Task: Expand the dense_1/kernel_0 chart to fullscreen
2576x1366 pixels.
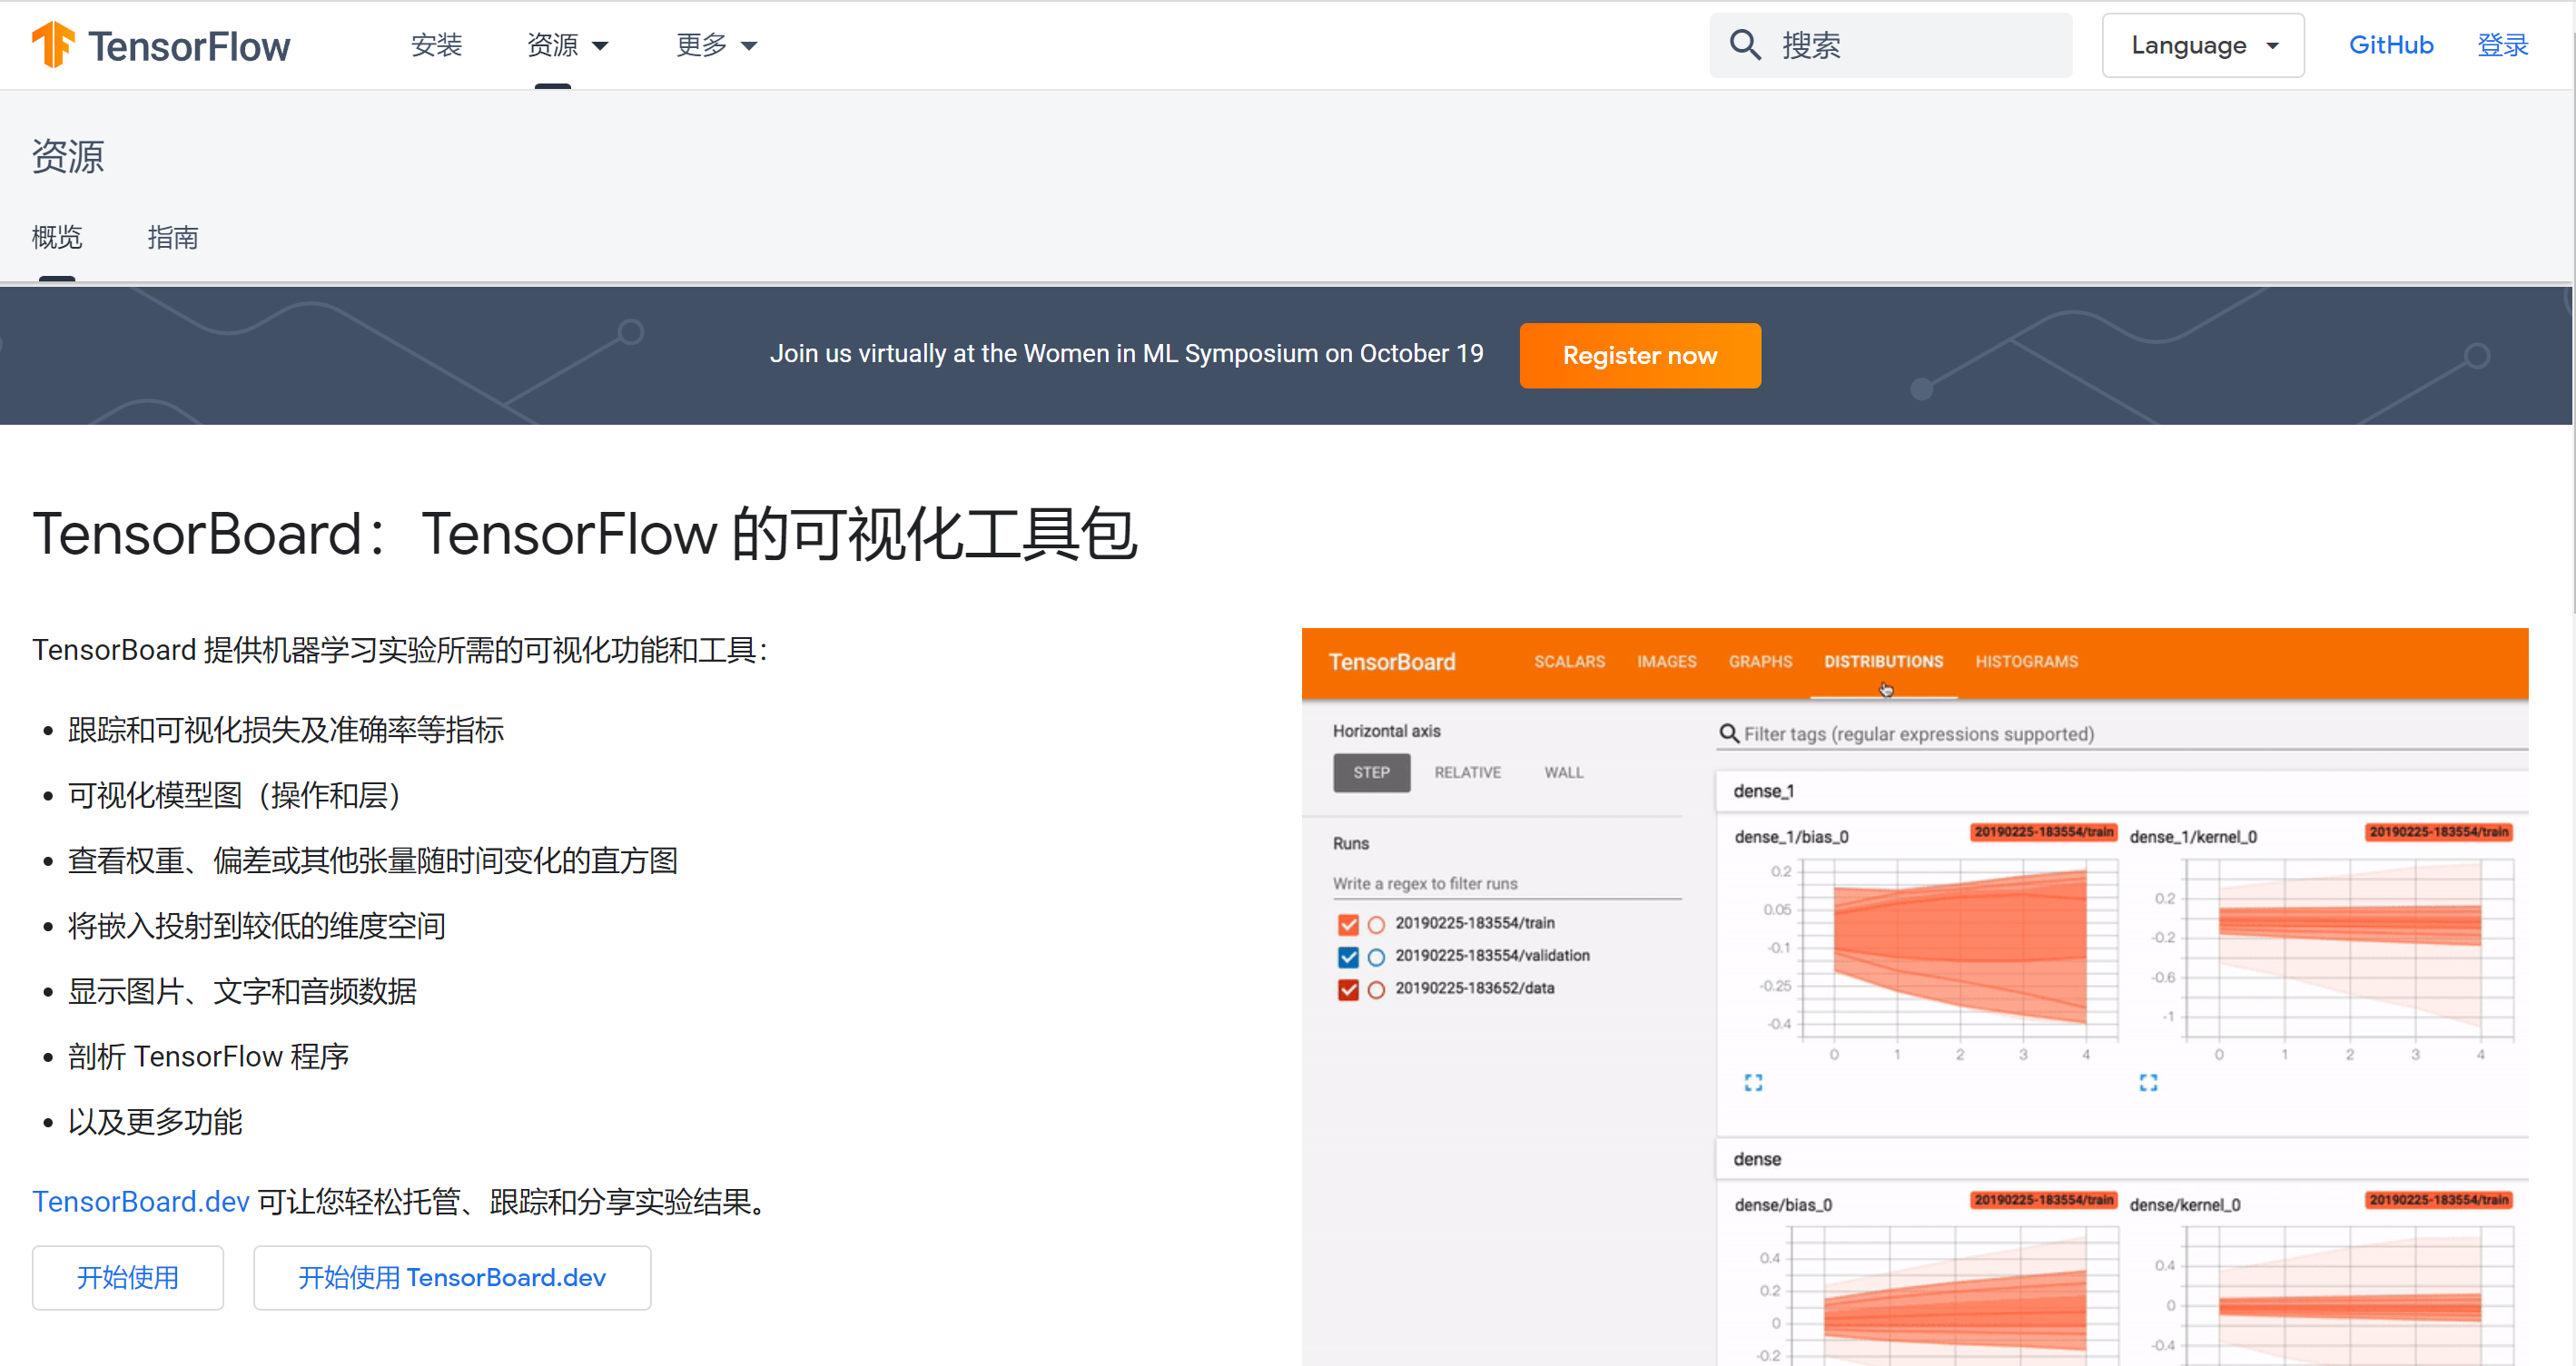Action: (2148, 1082)
